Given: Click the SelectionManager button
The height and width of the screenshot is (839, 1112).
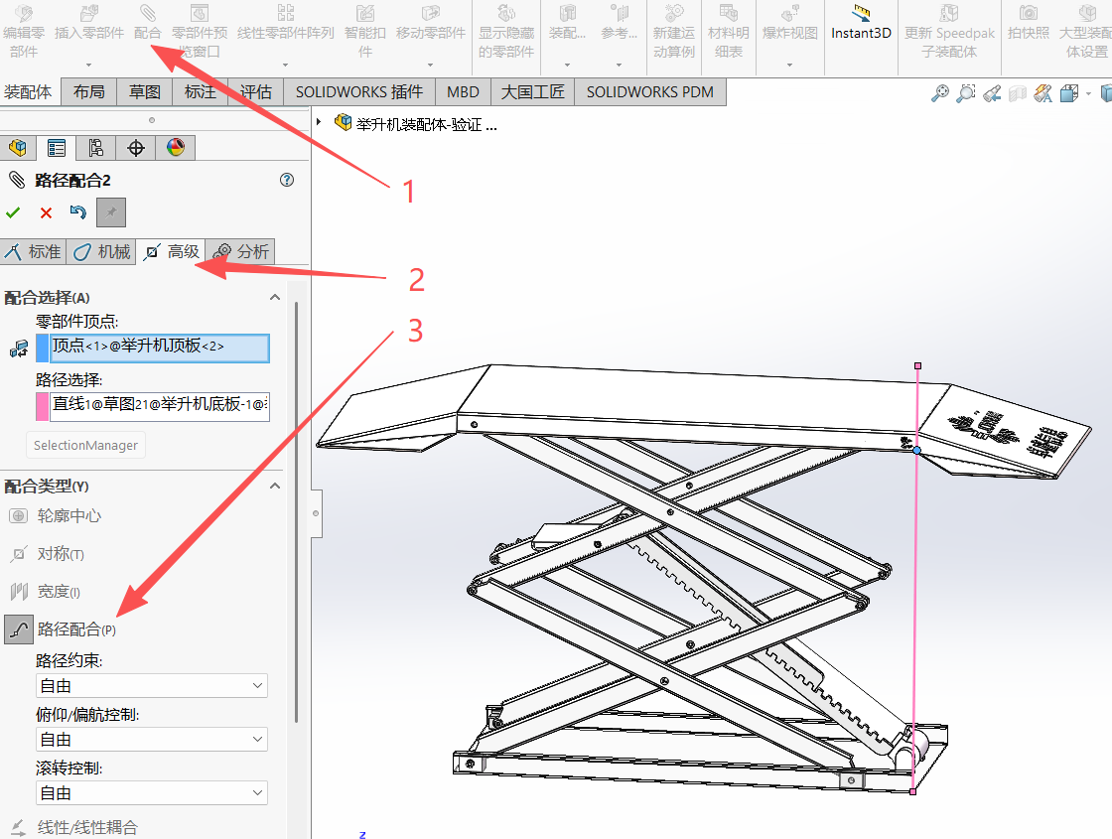Looking at the screenshot, I should point(85,446).
